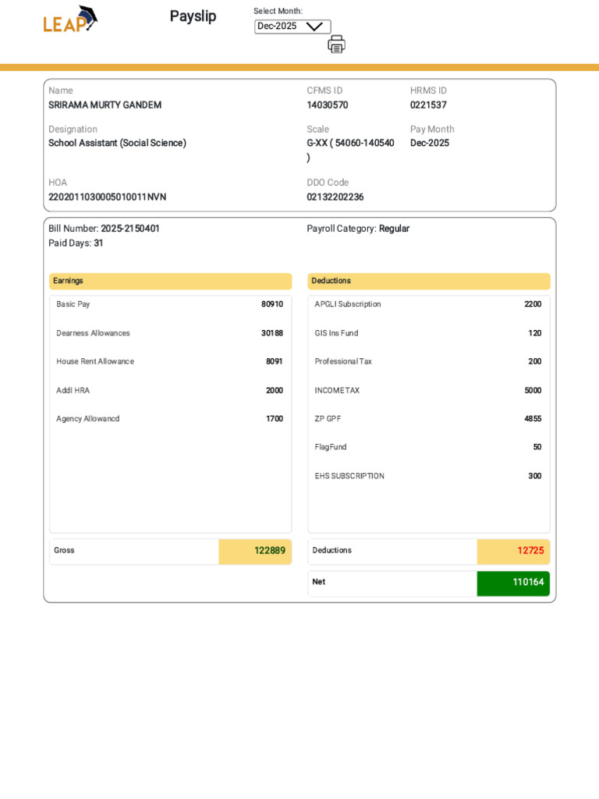
Task: Open the Select Month dropdown showing Dec-2025
Action: (292, 27)
